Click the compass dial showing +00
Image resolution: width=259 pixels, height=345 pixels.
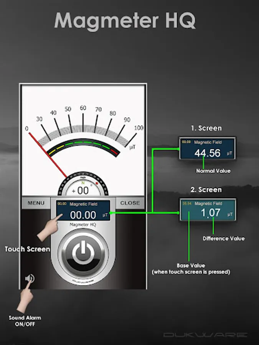[83, 184]
